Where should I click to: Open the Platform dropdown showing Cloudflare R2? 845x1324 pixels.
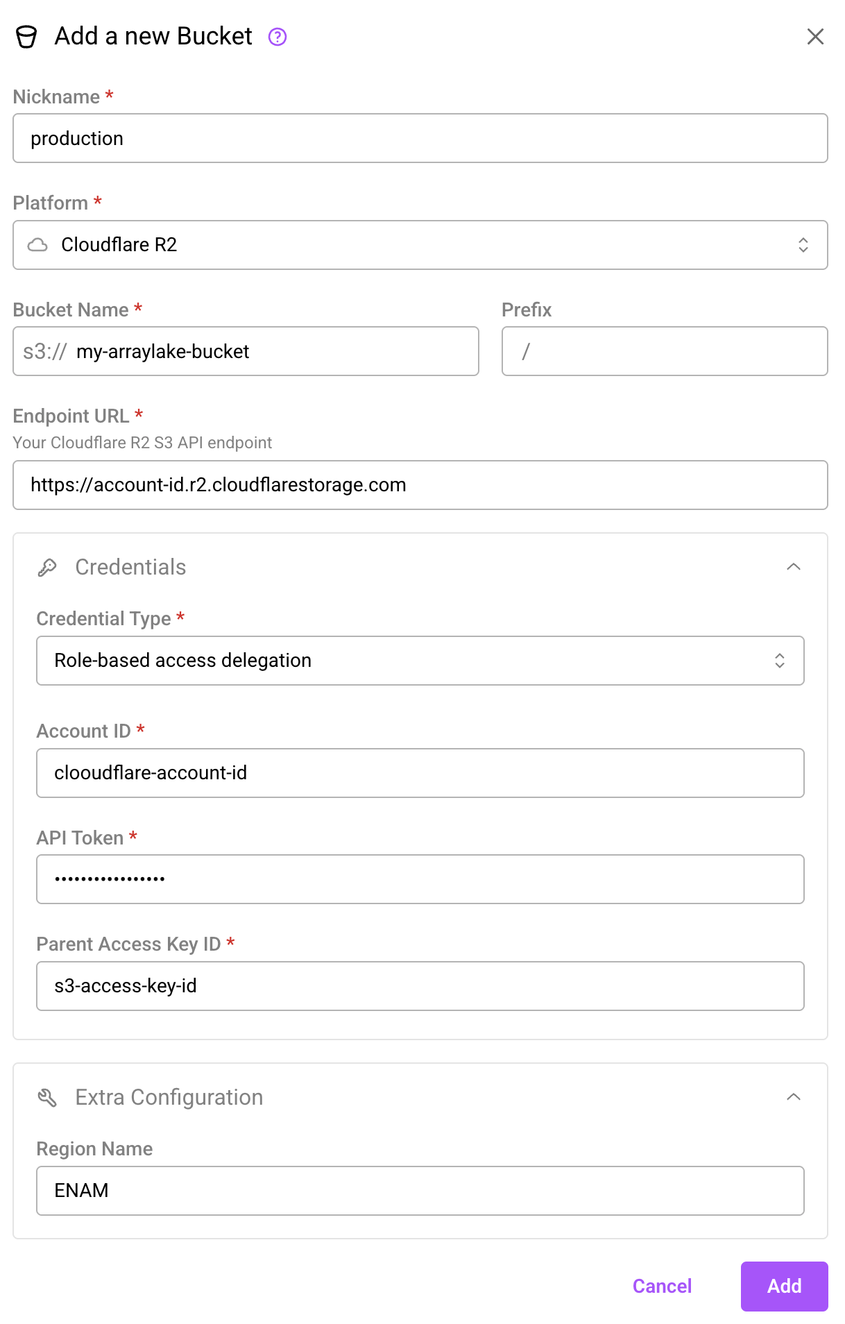[x=420, y=245]
